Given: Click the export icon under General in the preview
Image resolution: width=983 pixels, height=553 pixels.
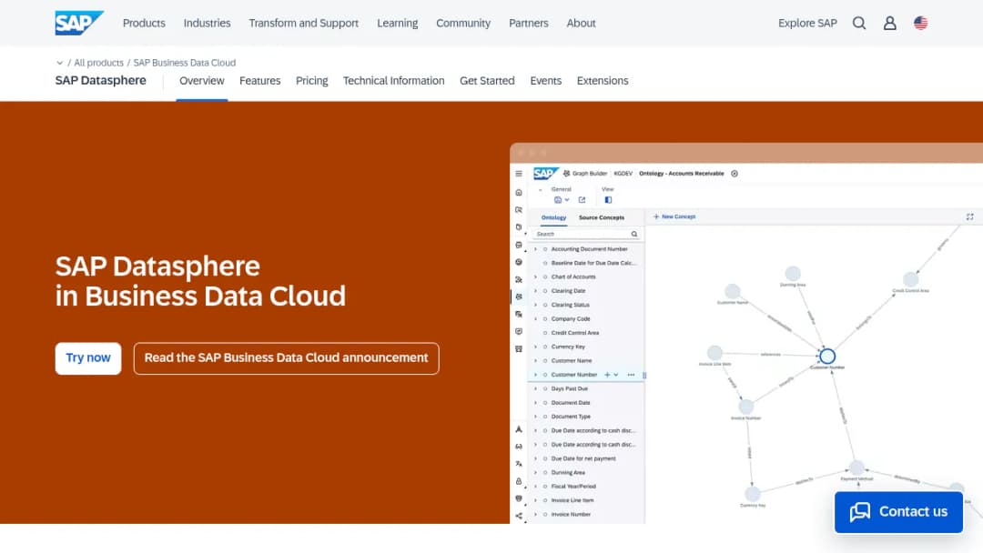Looking at the screenshot, I should pyautogui.click(x=582, y=200).
